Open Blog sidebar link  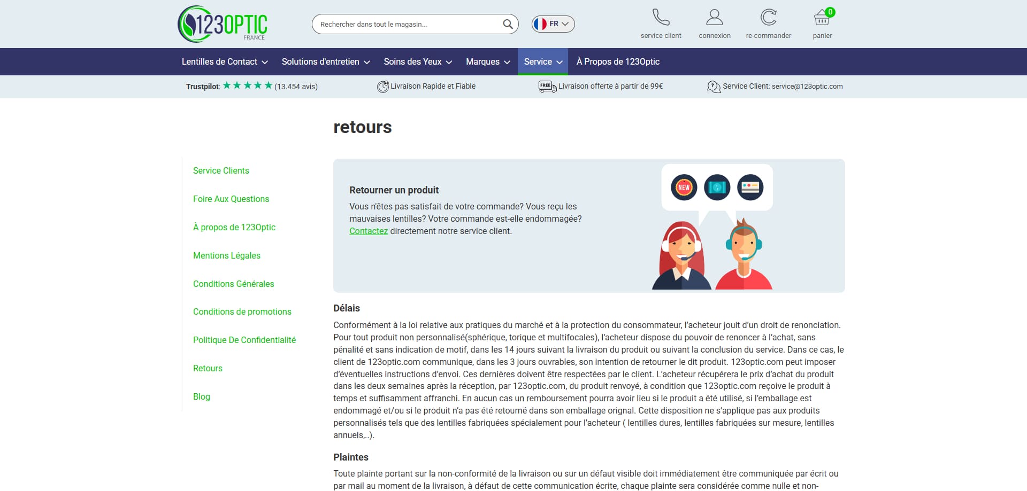click(202, 396)
